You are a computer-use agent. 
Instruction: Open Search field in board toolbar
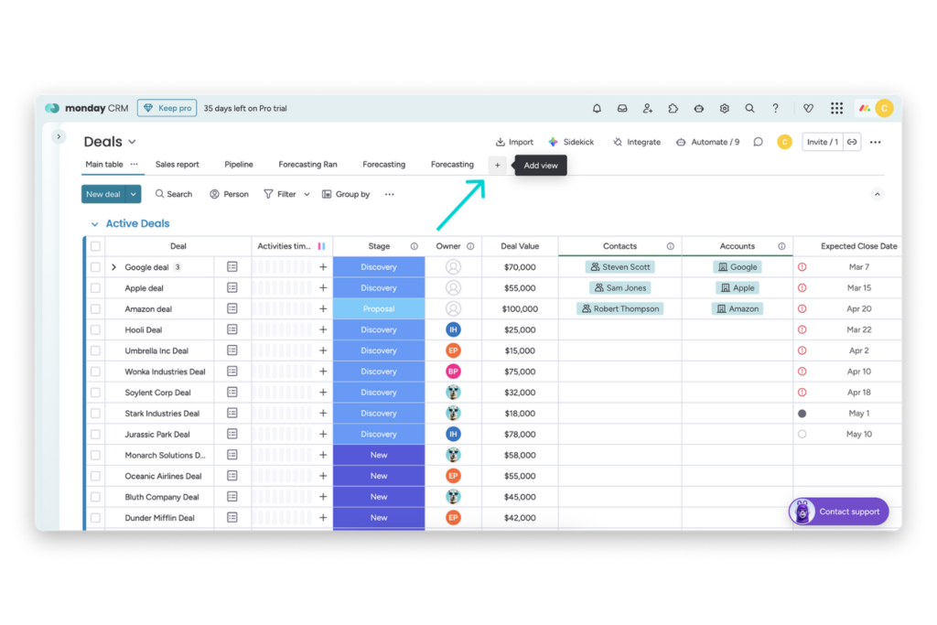pyautogui.click(x=174, y=194)
